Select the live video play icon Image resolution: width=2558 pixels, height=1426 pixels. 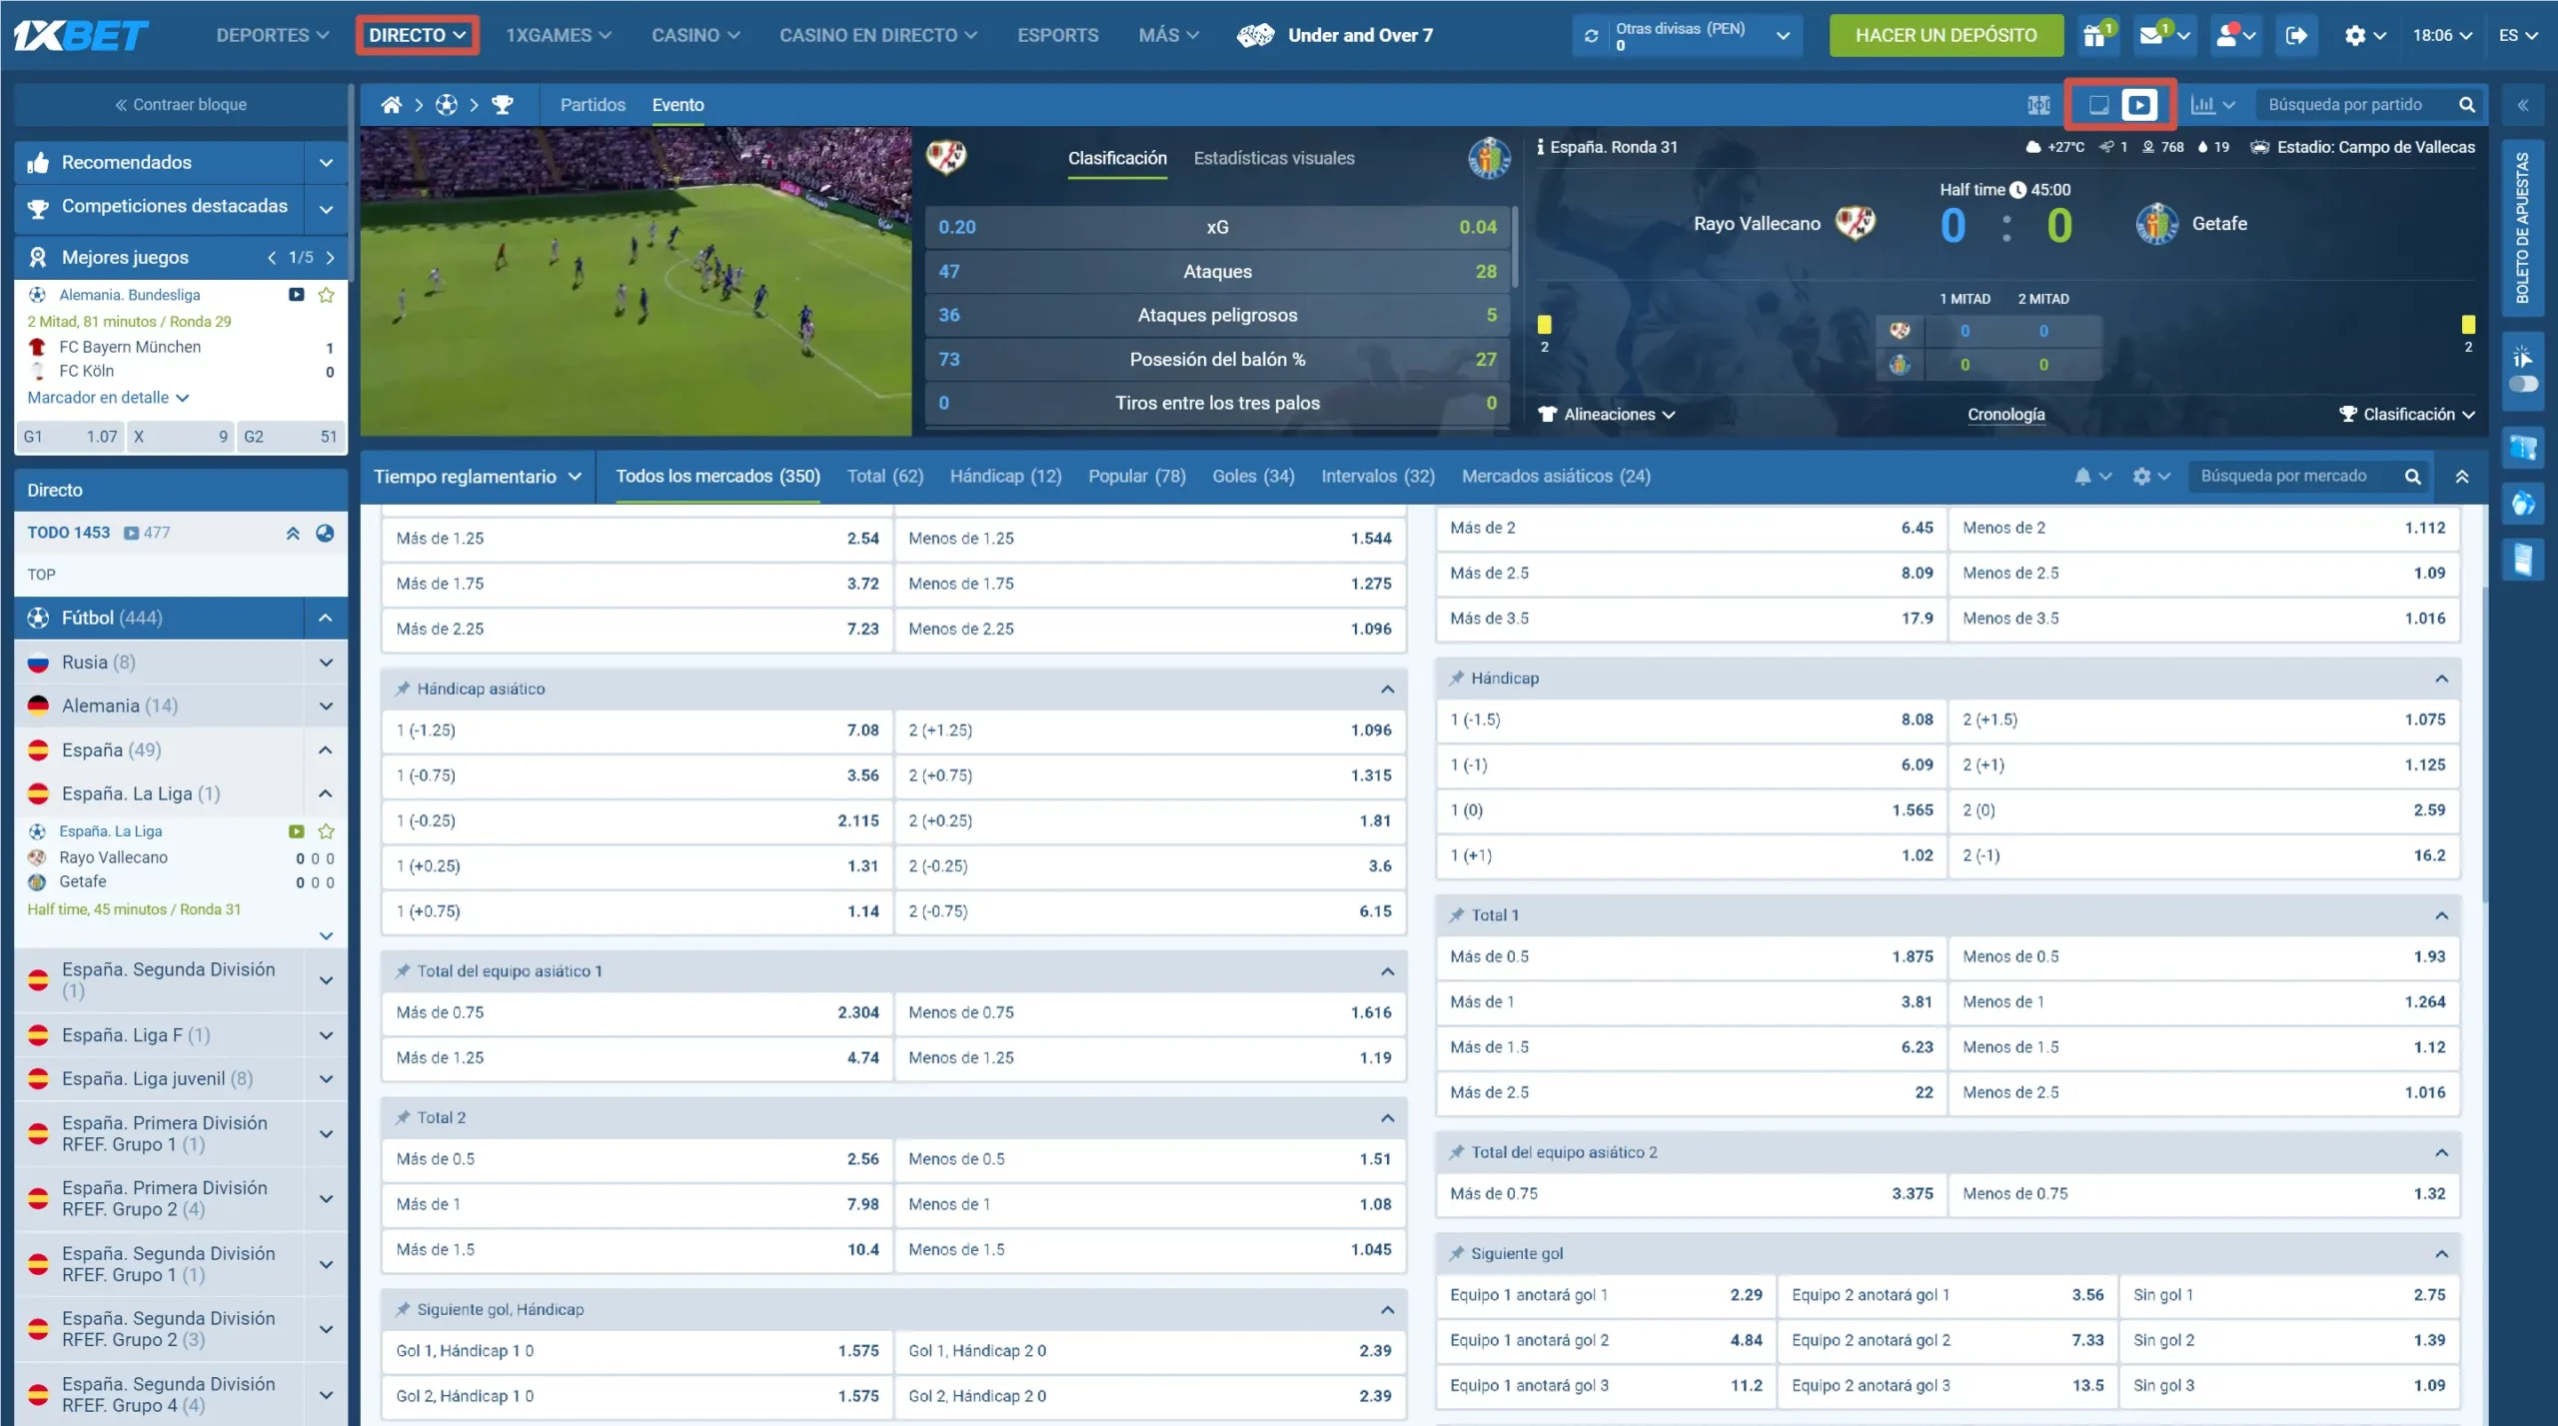click(x=2139, y=105)
